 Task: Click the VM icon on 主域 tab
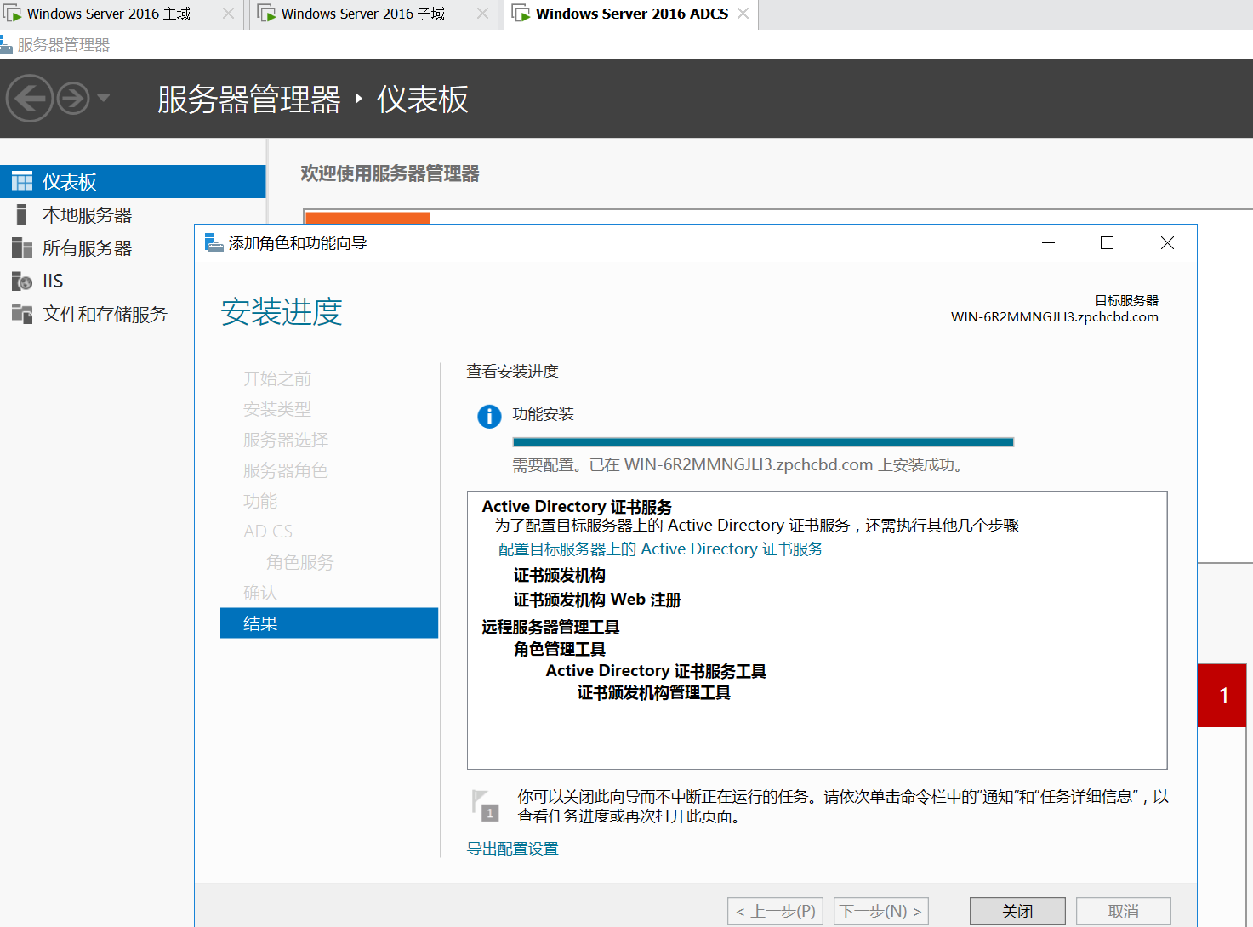coord(13,14)
